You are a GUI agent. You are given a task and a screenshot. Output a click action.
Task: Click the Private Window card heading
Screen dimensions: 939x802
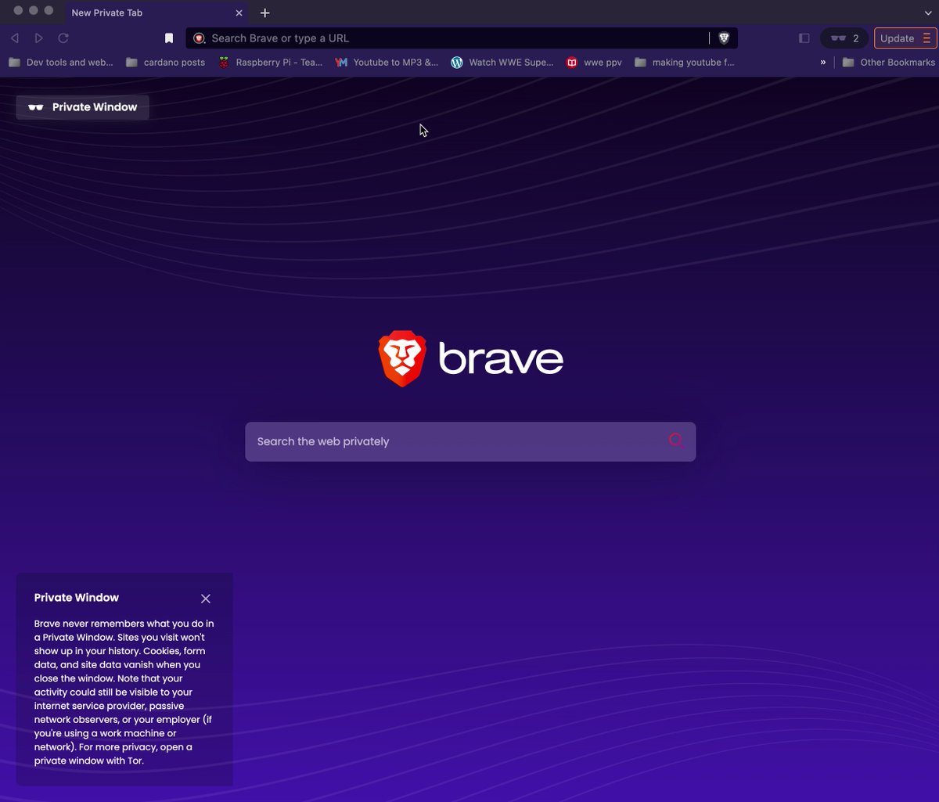[77, 598]
